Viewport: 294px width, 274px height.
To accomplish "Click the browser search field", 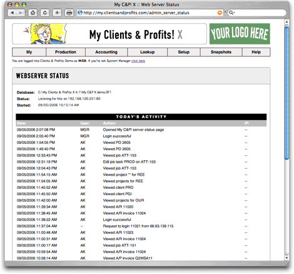I will (257, 13).
